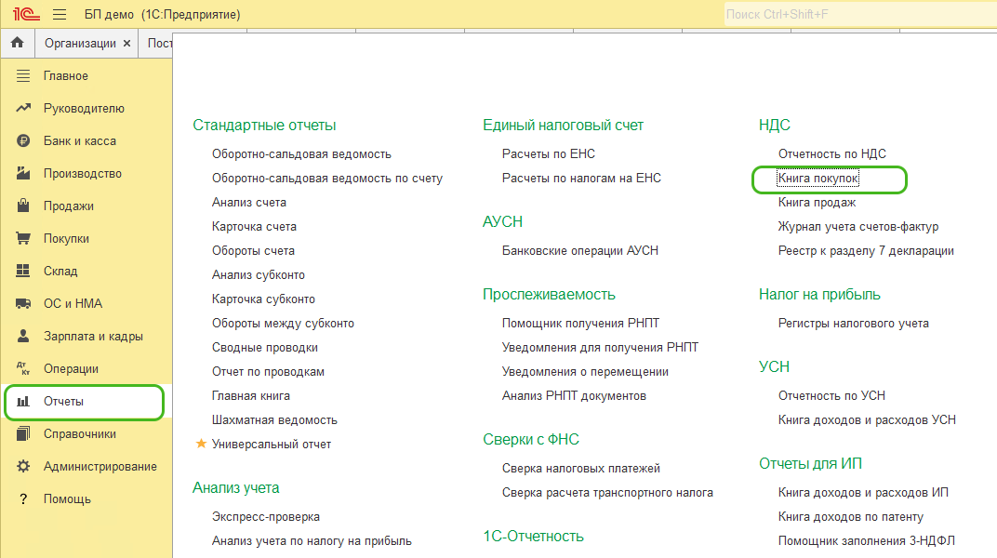Screen dimensions: 997x558
Task: Open the Помощь question mark item
Action: tap(67, 499)
